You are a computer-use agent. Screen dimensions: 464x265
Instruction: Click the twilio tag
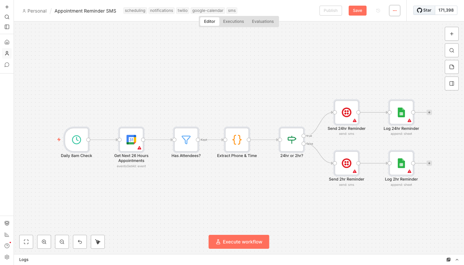[x=182, y=11]
